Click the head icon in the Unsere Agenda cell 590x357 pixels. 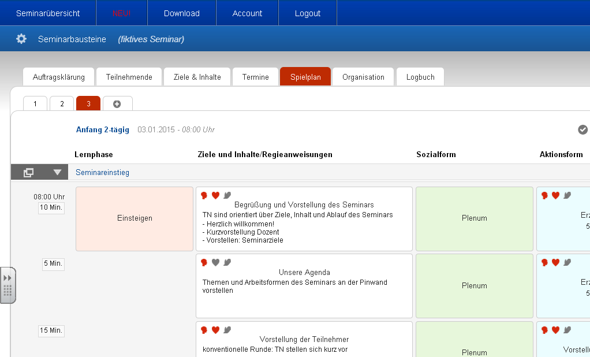tap(204, 262)
